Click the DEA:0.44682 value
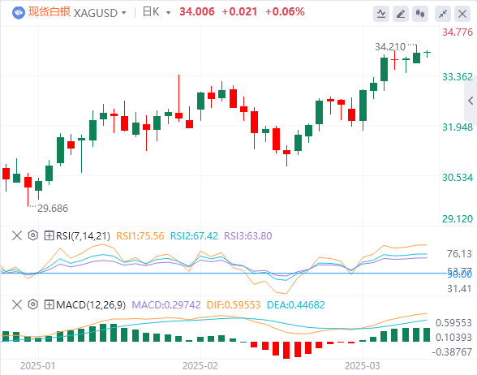 (296, 304)
